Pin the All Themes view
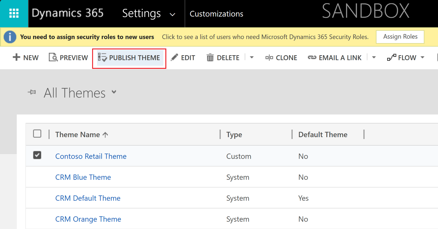Screen dimensions: 438x229 (x=32, y=92)
